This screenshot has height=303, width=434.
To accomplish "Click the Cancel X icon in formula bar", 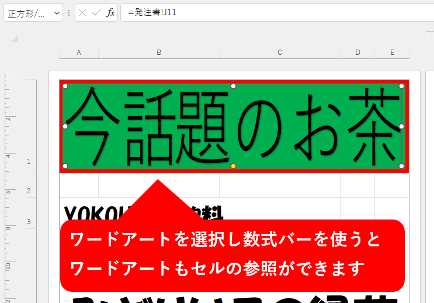I will click(x=84, y=13).
